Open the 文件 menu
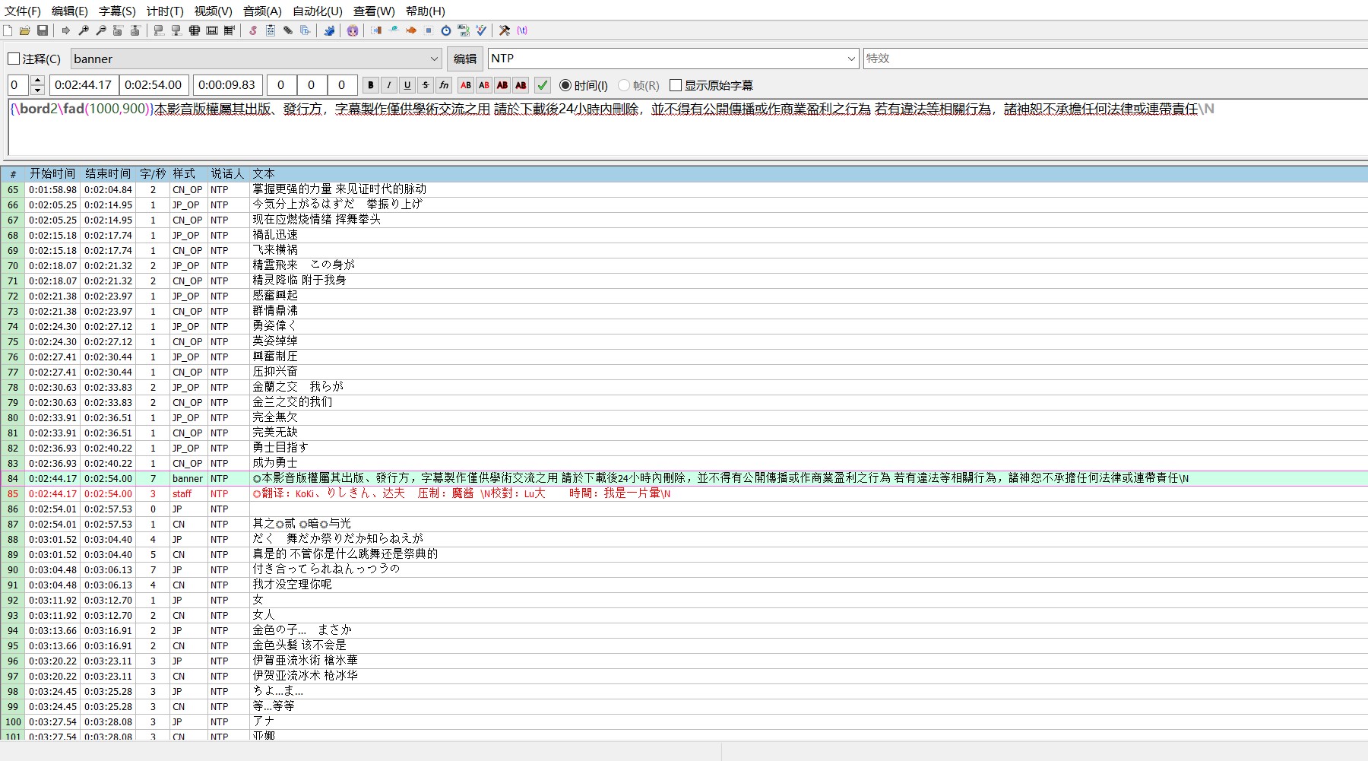Viewport: 1368px width, 761px height. (22, 11)
